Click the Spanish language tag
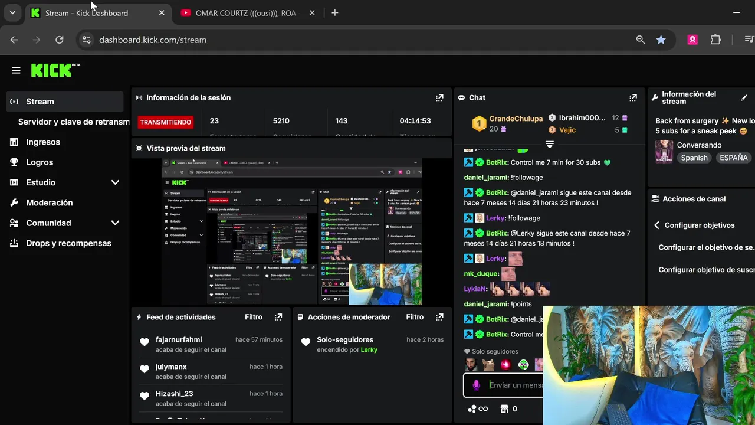Screen dimensions: 755x425 tap(694, 158)
